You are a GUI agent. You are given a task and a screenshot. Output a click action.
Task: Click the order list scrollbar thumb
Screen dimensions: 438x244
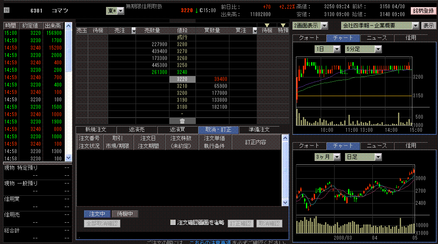point(285,170)
